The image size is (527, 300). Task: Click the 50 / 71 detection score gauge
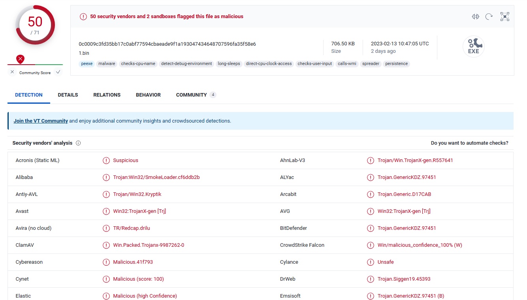[35, 25]
